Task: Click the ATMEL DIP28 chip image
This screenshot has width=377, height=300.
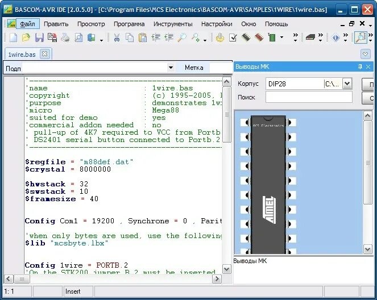Action: [268, 185]
